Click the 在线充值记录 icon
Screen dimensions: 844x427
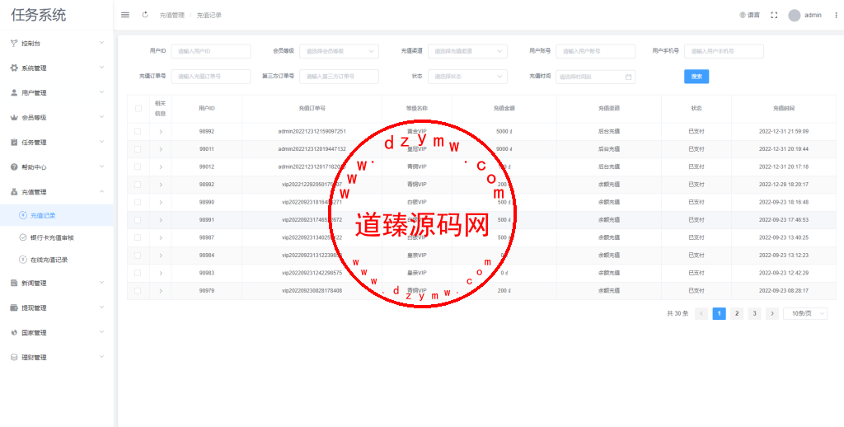pyautogui.click(x=22, y=260)
